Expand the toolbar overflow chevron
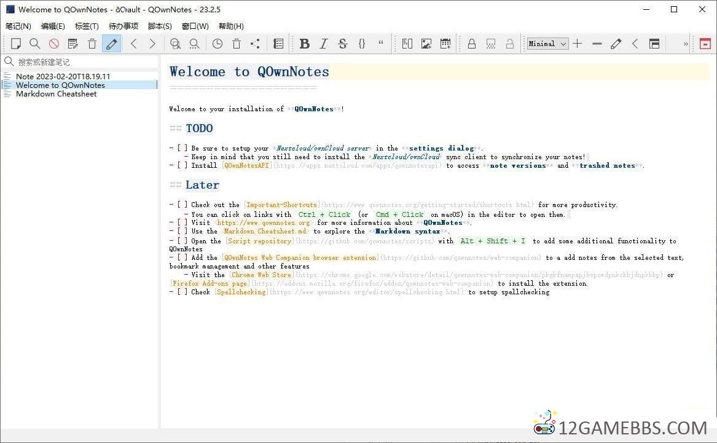This screenshot has height=443, width=717. coord(686,44)
